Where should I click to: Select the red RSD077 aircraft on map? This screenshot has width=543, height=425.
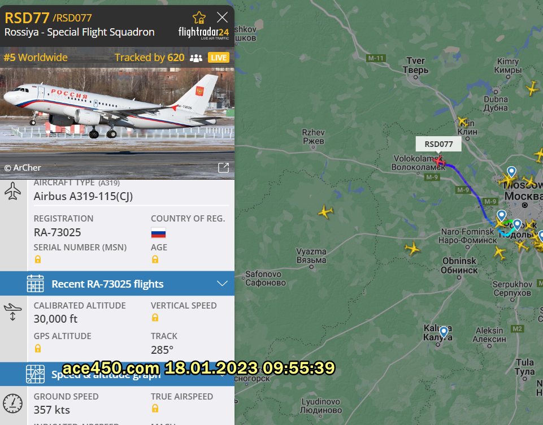pos(439,162)
